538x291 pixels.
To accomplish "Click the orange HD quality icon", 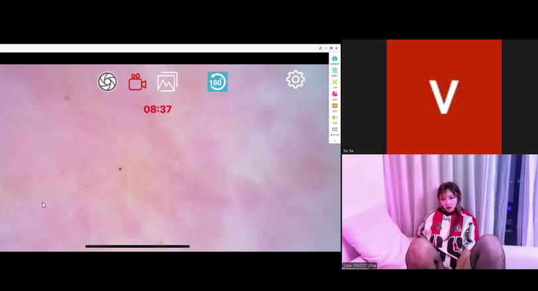I will (335, 106).
